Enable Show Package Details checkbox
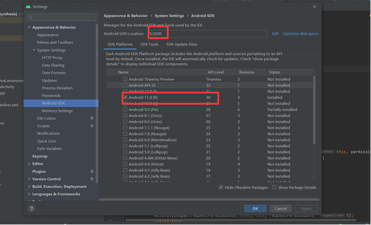 click(x=274, y=187)
